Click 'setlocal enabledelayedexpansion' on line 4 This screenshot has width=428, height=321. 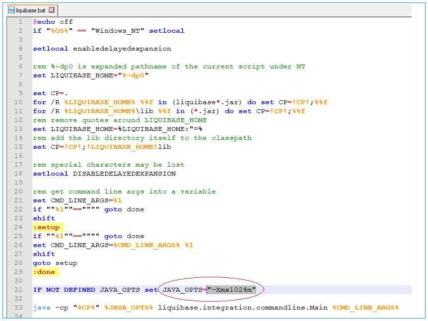pos(102,49)
